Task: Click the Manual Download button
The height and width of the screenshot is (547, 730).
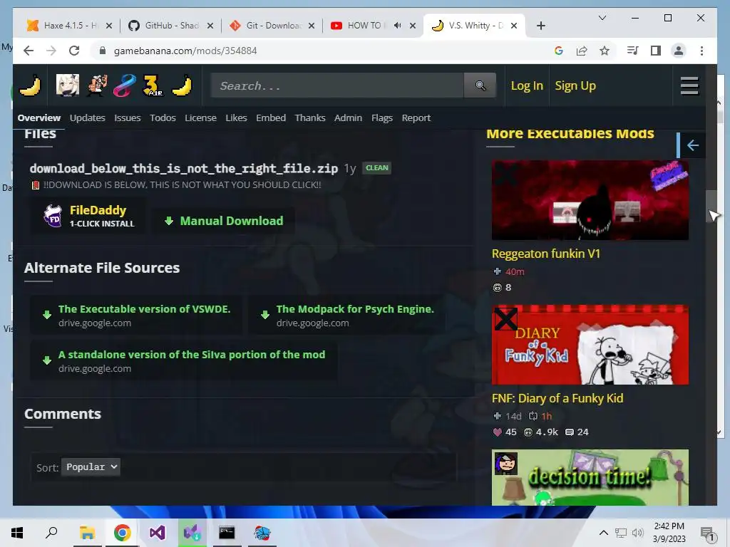Action: pos(224,221)
